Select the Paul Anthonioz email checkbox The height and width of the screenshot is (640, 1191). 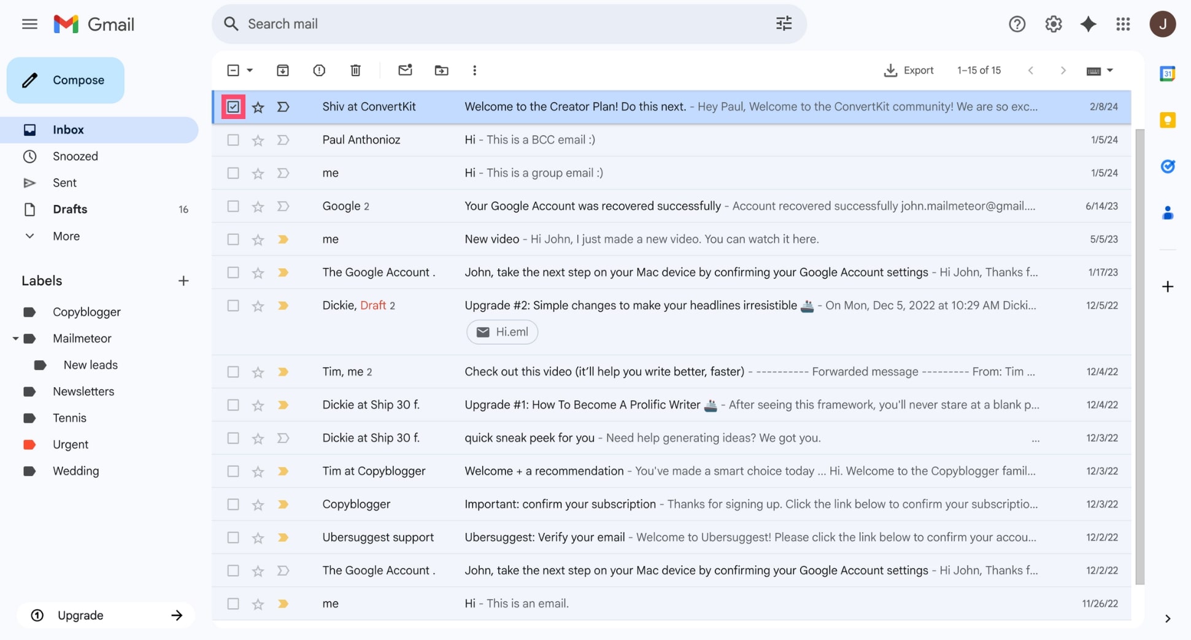click(x=233, y=140)
